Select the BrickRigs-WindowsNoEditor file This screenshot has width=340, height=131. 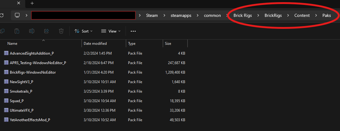(33, 72)
